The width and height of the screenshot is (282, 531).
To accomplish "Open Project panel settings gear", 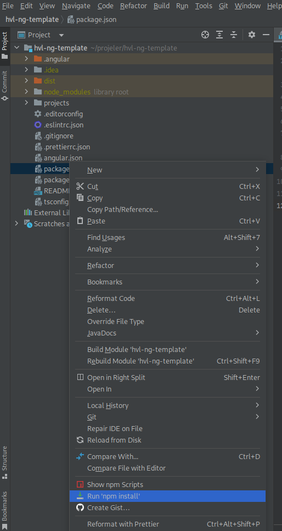I will [251, 35].
